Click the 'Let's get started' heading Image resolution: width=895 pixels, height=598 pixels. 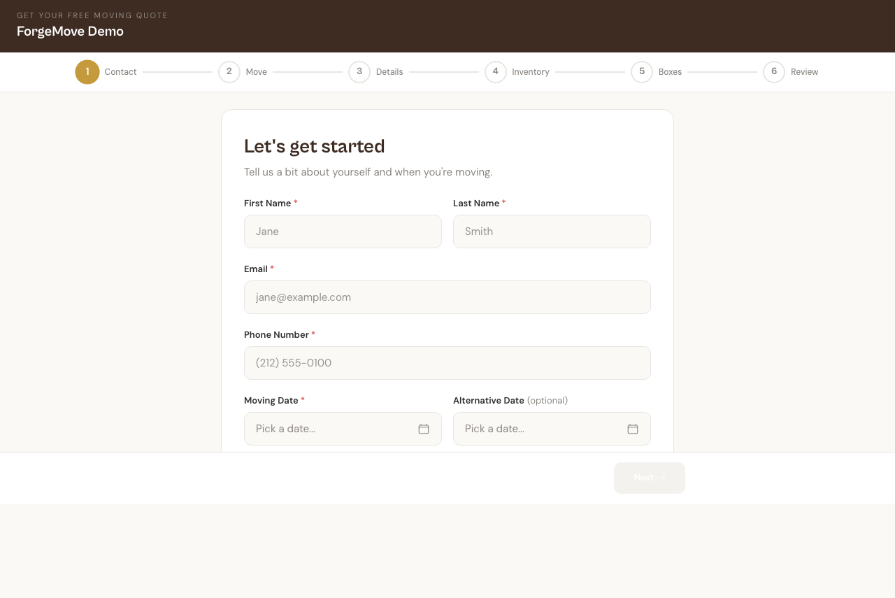click(x=315, y=146)
